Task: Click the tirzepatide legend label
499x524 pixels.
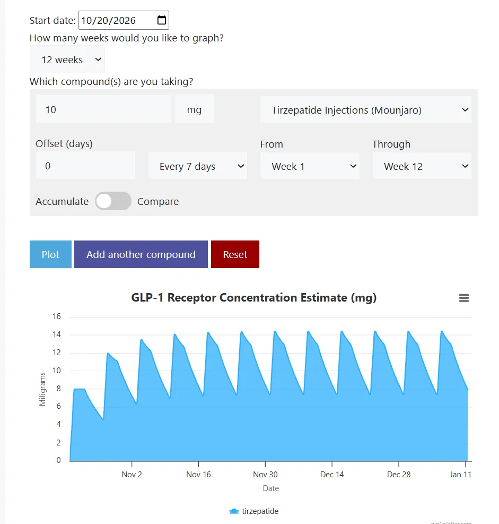Action: tap(260, 511)
